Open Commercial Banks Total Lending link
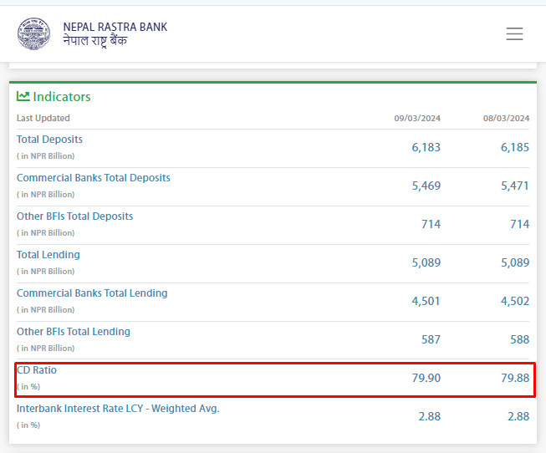This screenshot has height=453, width=546. click(92, 293)
